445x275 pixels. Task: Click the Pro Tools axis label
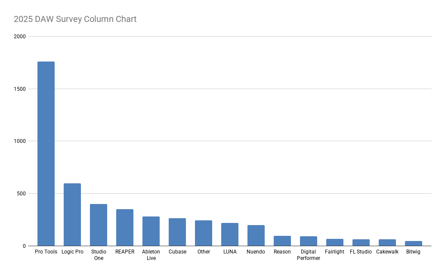click(46, 252)
